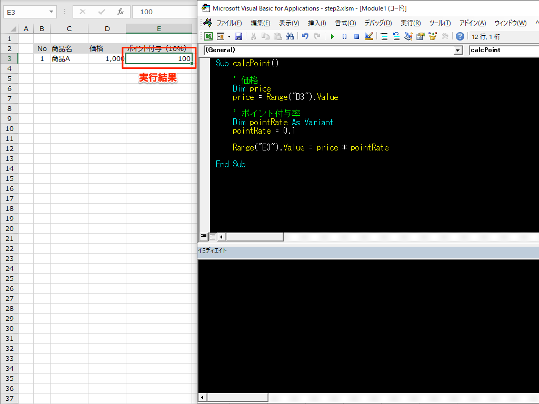The image size is (539, 404).
Task: Switch to Procedure View at code pane bottom
Action: click(x=204, y=236)
